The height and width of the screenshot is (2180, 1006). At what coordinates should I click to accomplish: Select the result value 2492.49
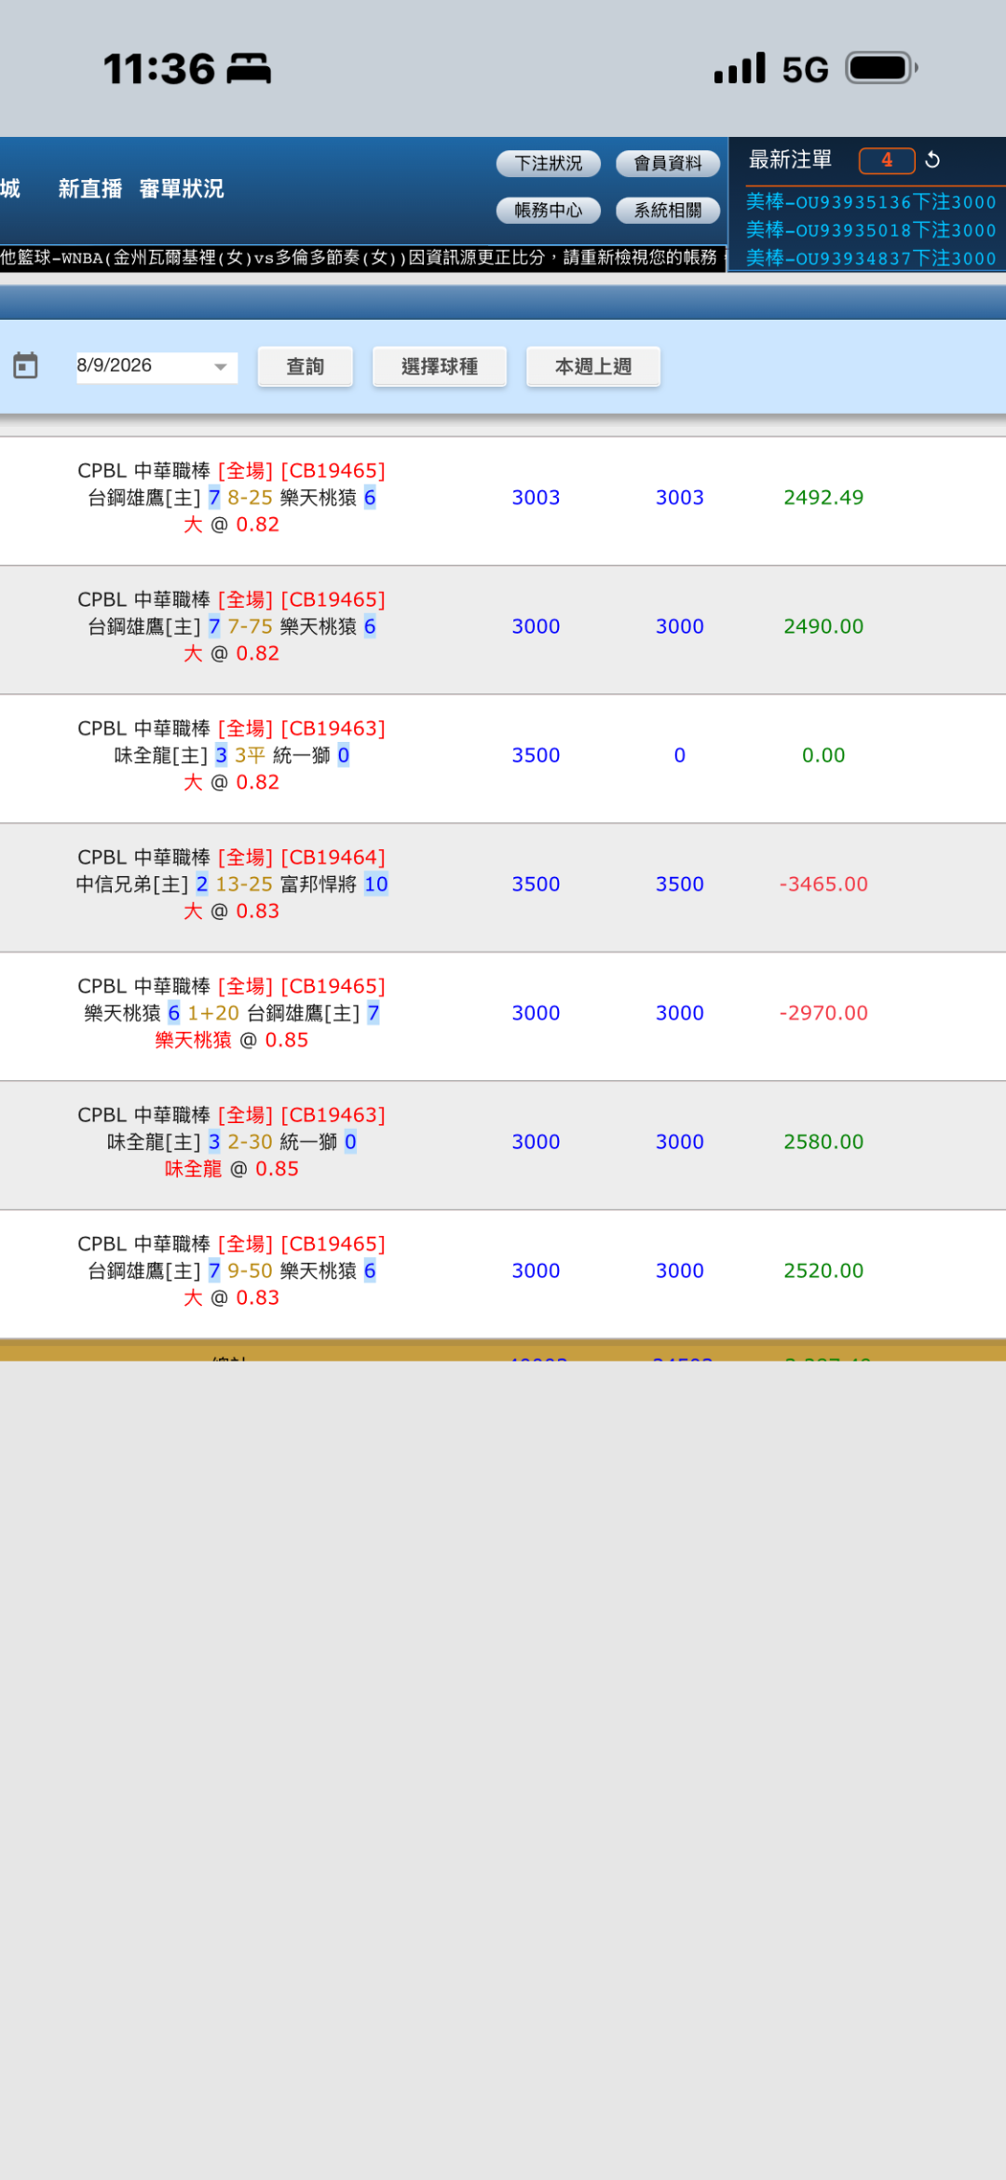[823, 498]
